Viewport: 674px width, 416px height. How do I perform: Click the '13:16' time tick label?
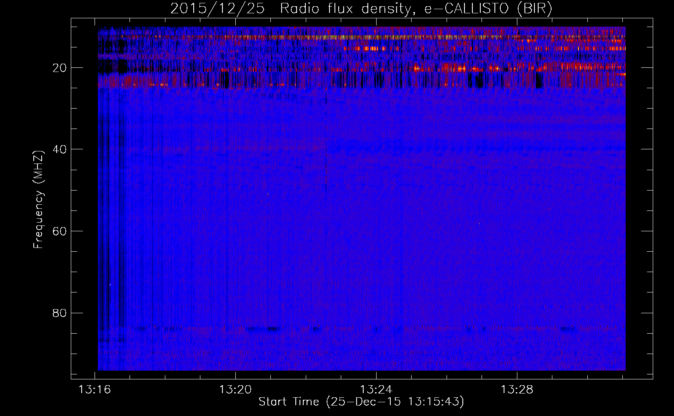point(95,390)
